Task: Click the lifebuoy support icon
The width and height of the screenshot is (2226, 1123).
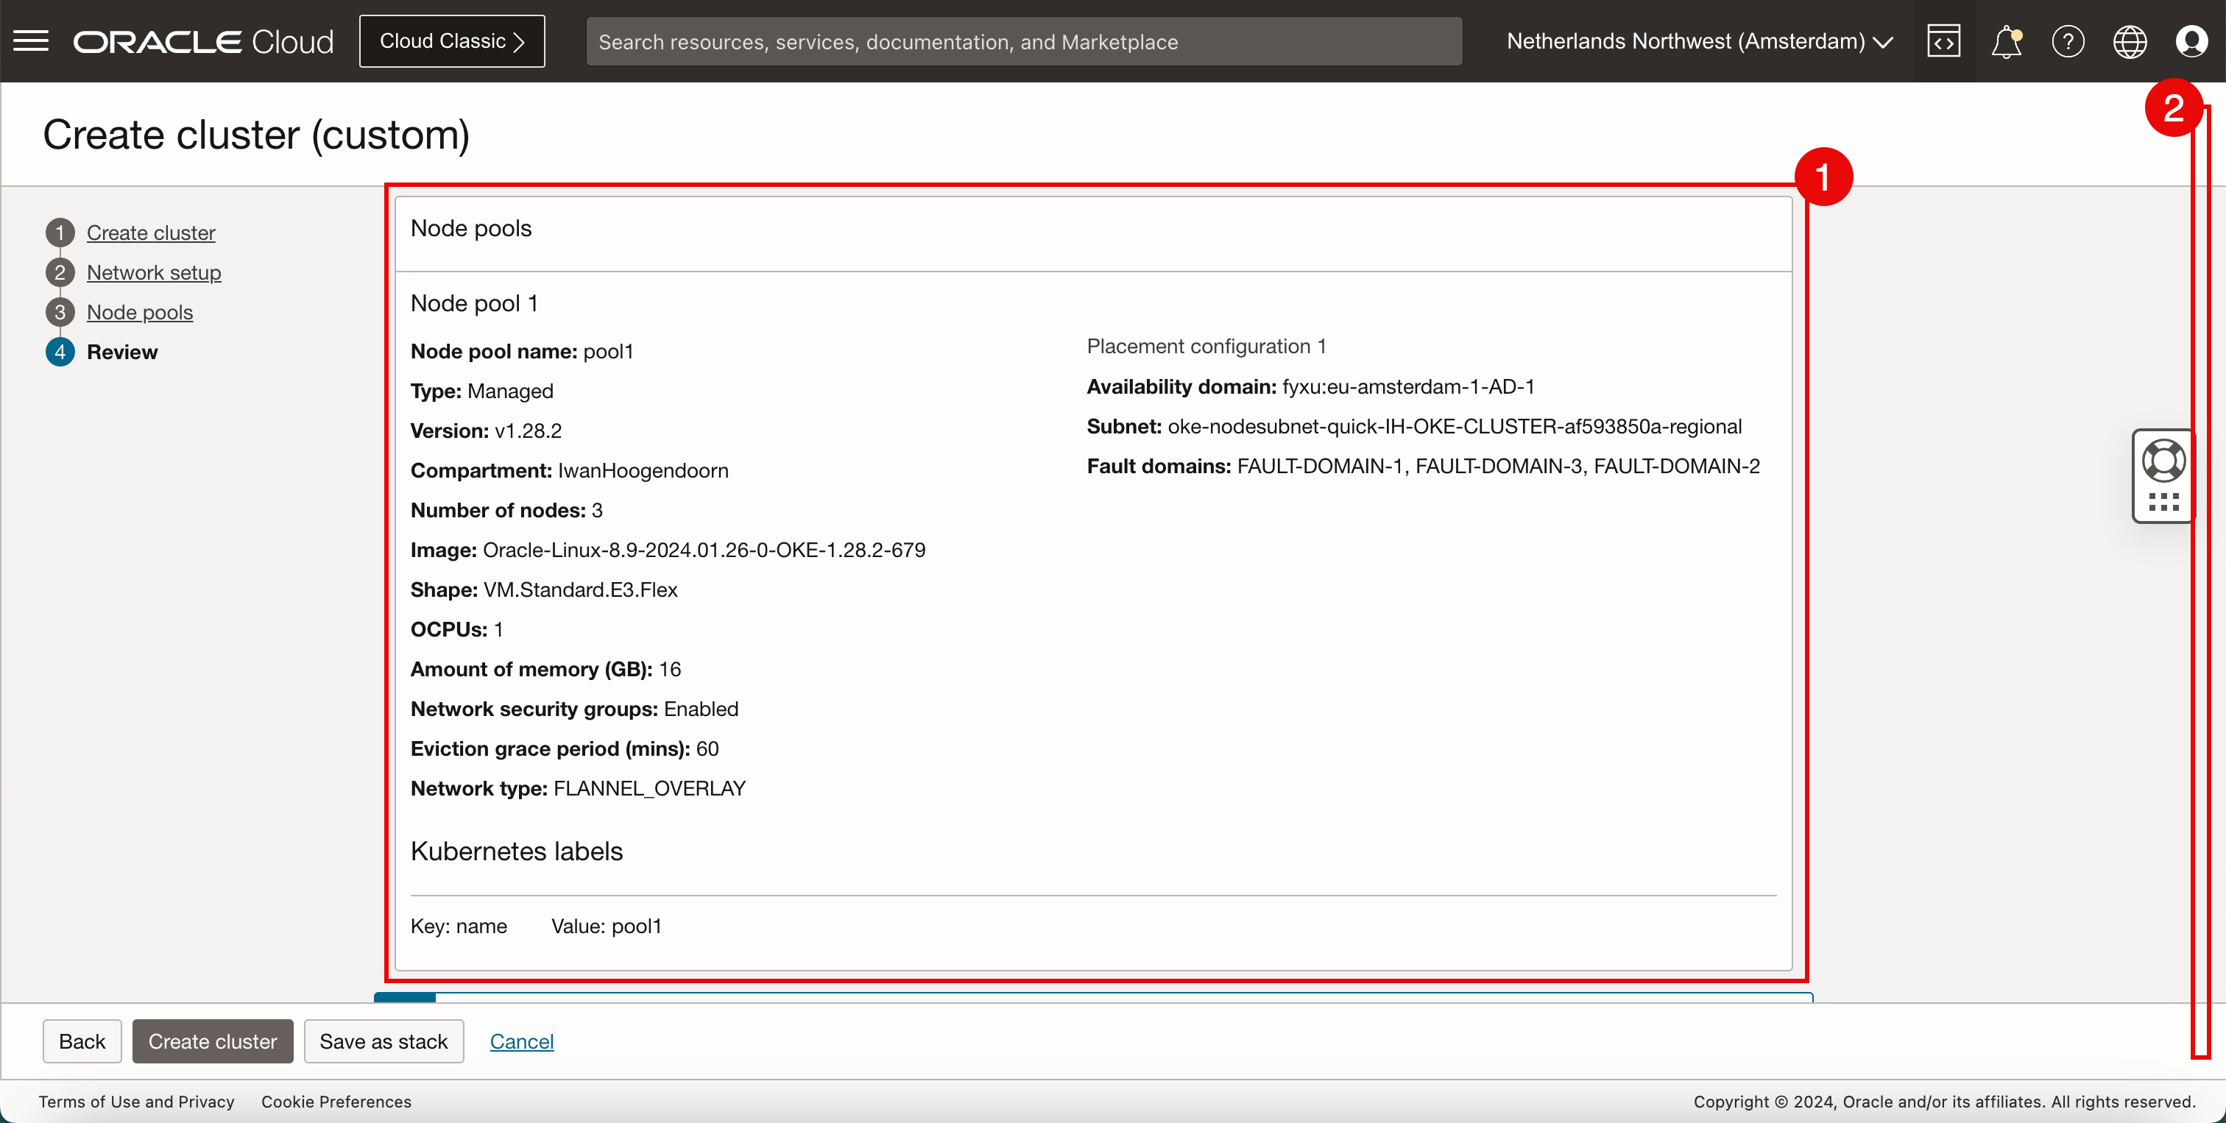Action: click(x=2163, y=461)
